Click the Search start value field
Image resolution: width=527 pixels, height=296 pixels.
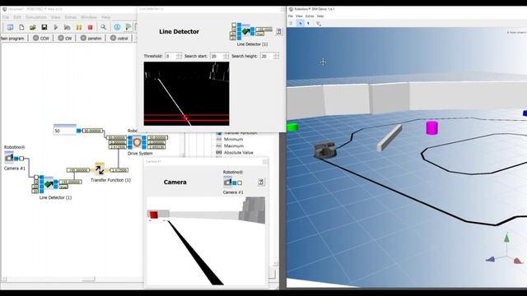click(217, 56)
